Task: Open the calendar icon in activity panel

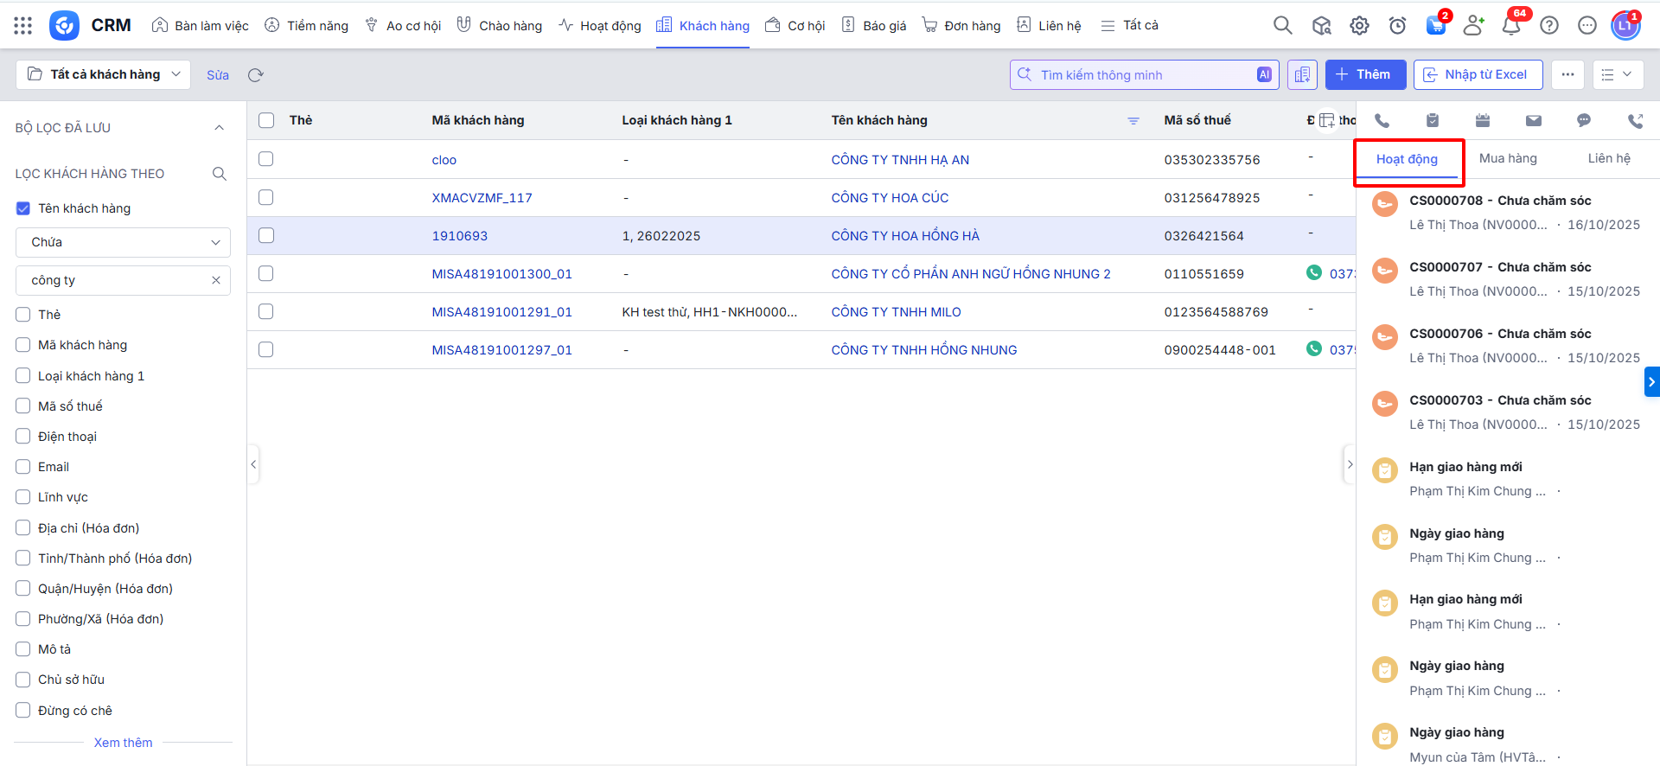Action: pos(1483,121)
